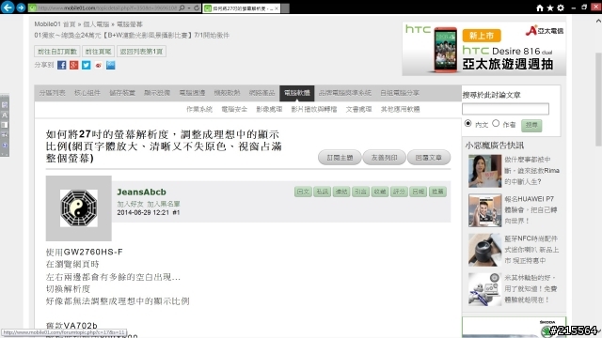Click the green 評分 button on the post
The height and width of the screenshot is (338, 602).
coord(399,192)
